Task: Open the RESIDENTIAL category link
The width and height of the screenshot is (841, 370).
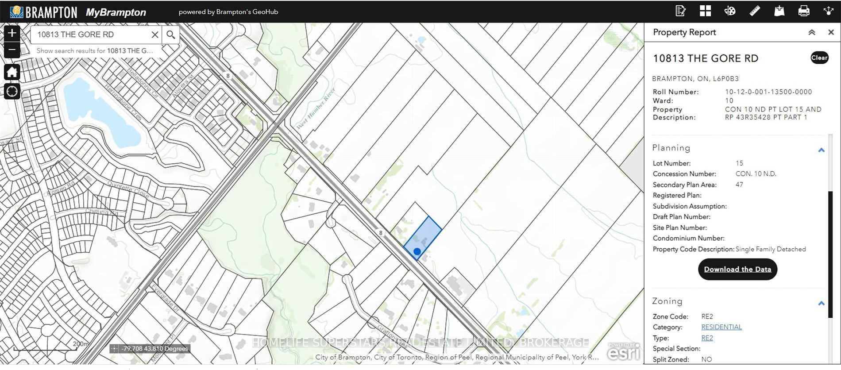Action: (721, 327)
